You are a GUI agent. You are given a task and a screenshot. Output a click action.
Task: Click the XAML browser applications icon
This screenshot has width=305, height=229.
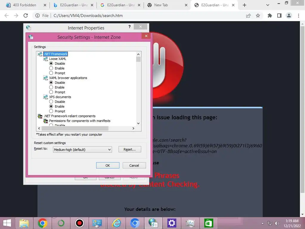coord(46,78)
